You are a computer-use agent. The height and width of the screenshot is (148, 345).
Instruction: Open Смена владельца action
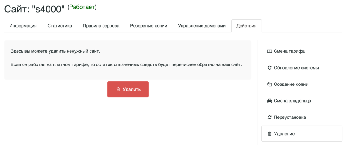pos(302,101)
